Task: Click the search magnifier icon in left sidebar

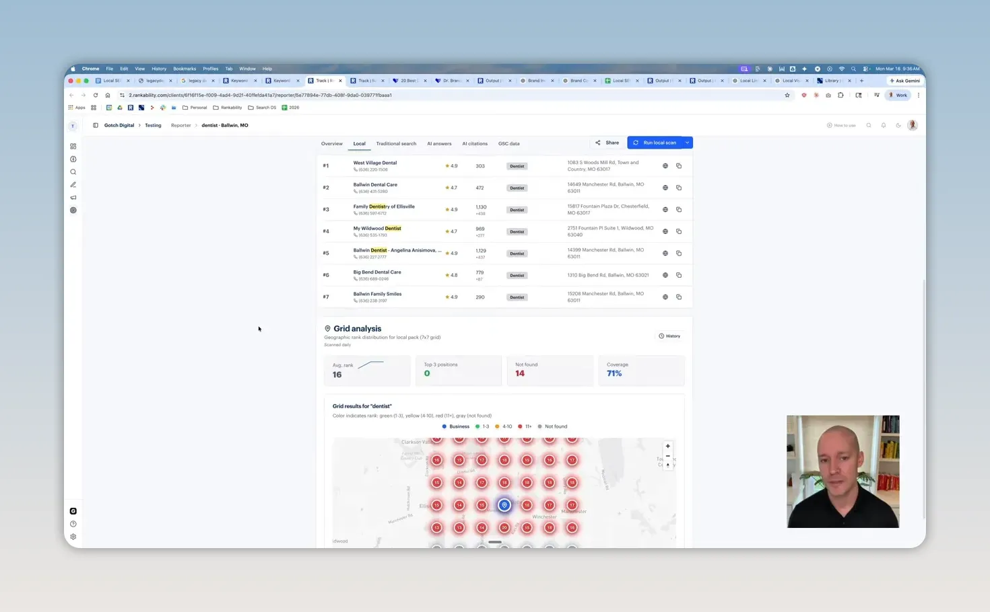Action: (73, 172)
